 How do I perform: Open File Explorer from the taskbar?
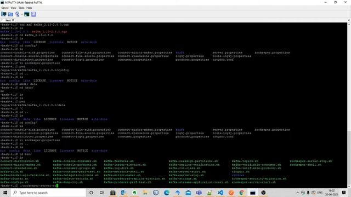click(x=145, y=193)
